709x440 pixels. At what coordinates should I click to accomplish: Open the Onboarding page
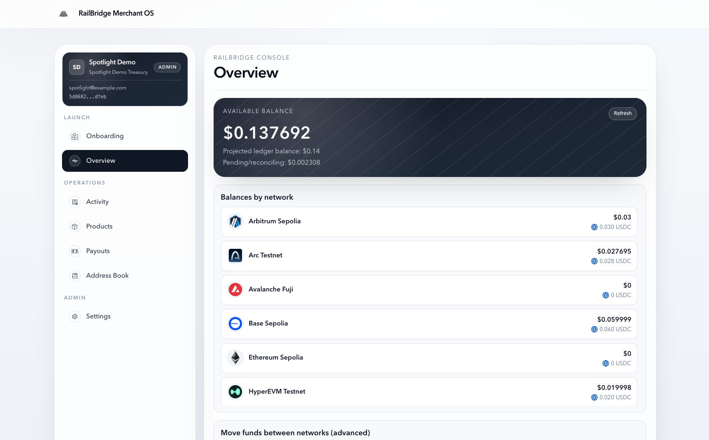[x=125, y=136]
